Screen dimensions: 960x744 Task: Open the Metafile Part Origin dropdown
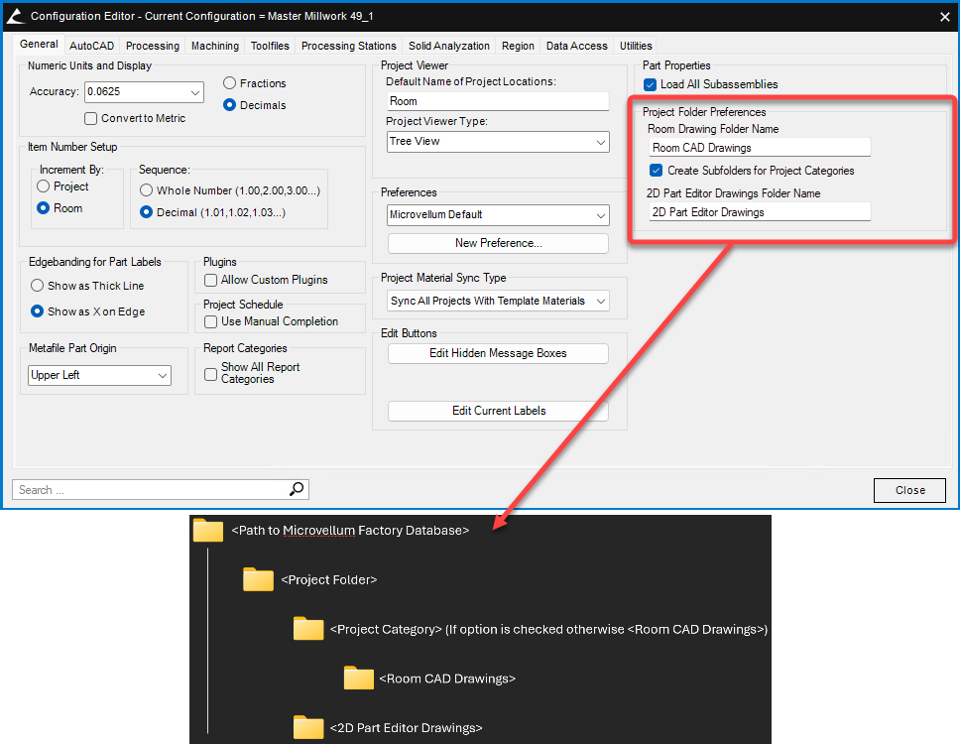(99, 375)
